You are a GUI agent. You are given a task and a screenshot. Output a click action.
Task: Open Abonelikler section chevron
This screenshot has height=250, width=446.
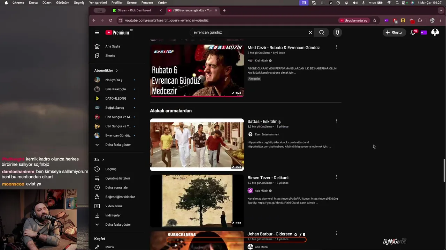(x=117, y=70)
